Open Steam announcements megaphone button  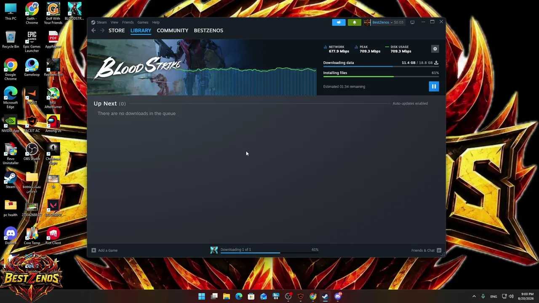point(339,22)
